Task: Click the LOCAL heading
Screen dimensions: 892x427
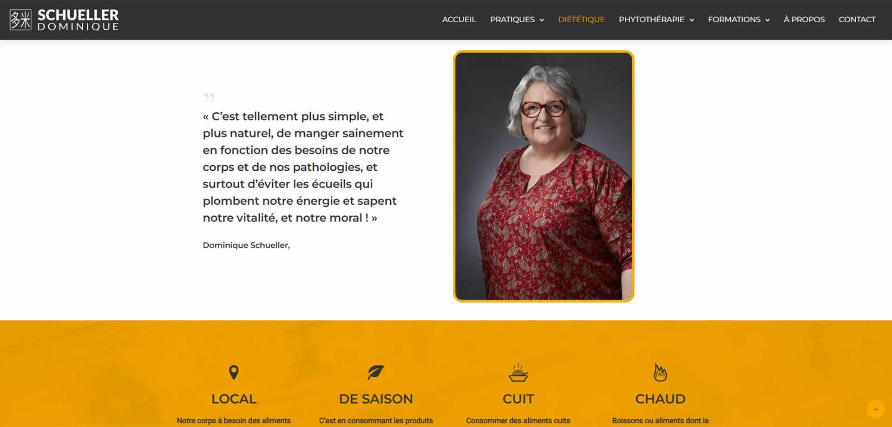Action: pos(234,399)
